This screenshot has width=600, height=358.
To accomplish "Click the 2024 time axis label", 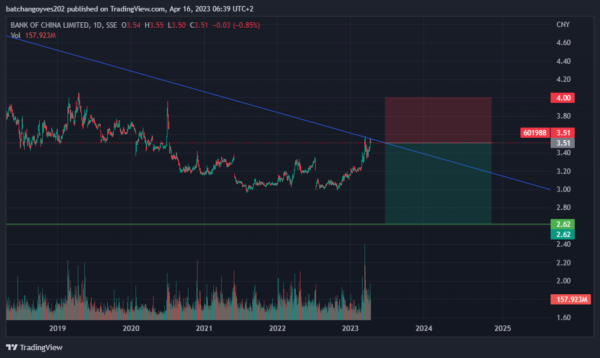I will pyautogui.click(x=424, y=328).
